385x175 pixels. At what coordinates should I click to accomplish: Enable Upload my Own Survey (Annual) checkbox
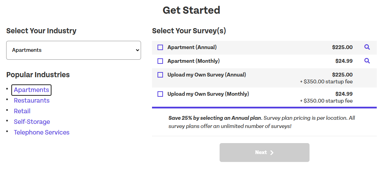160,75
